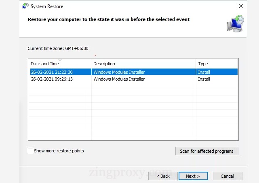Select restore point 26-02-2021 09:26:13
Screen dimensions: 259x183
click(134, 79)
